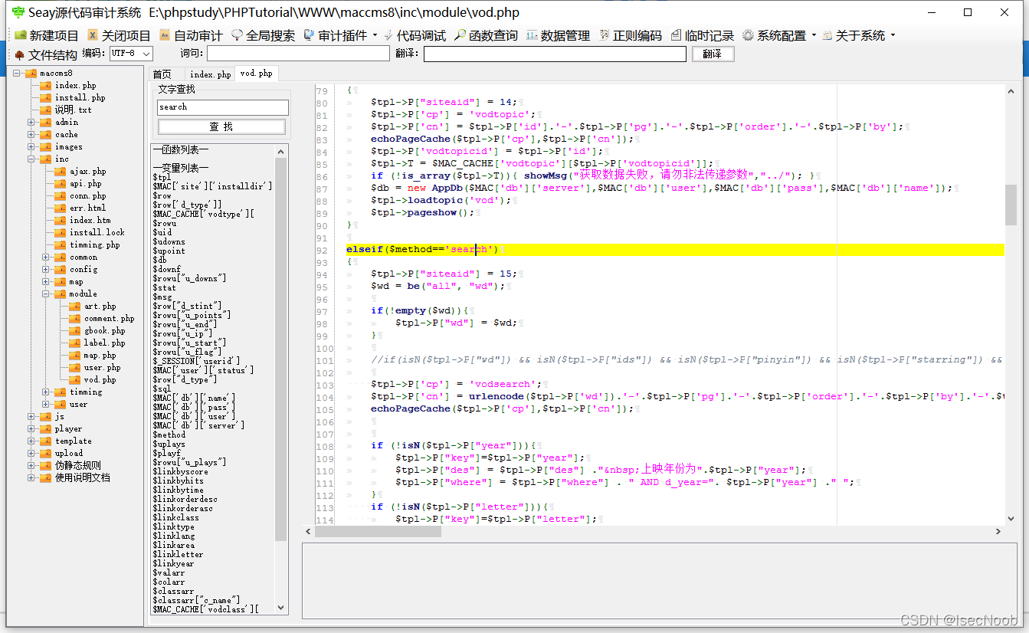Viewport: 1029px width, 633px height.
Task: Click the highlighted elseif search line
Action: [x=674, y=249]
